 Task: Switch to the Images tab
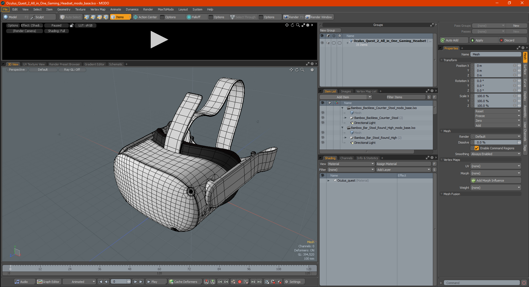click(x=346, y=91)
